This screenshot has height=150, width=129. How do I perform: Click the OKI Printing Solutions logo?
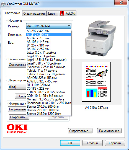pyautogui.click(x=17, y=129)
